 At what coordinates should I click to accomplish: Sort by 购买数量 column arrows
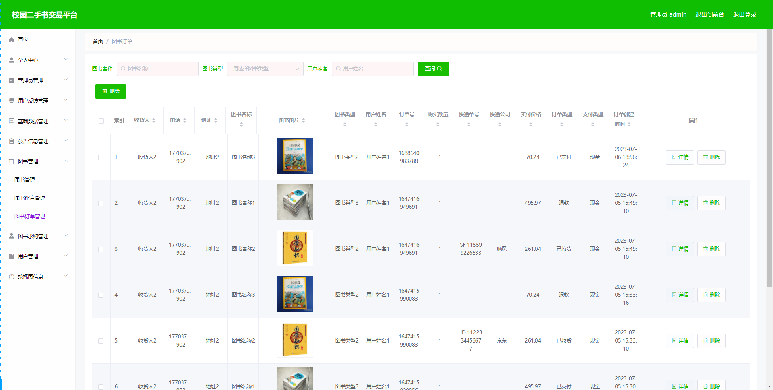[x=438, y=124]
